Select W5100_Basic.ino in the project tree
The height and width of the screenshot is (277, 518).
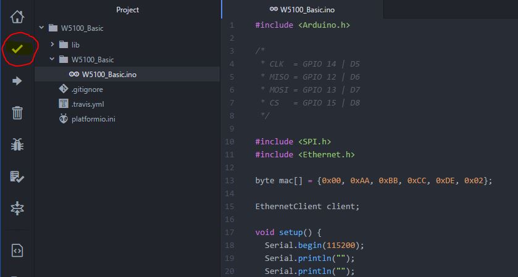tap(109, 74)
